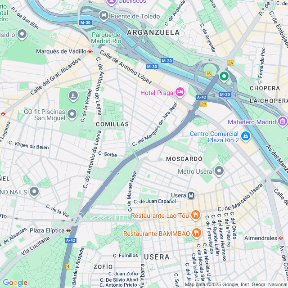Open the Google logo link
This screenshot has height=288, width=288.
tap(15, 283)
